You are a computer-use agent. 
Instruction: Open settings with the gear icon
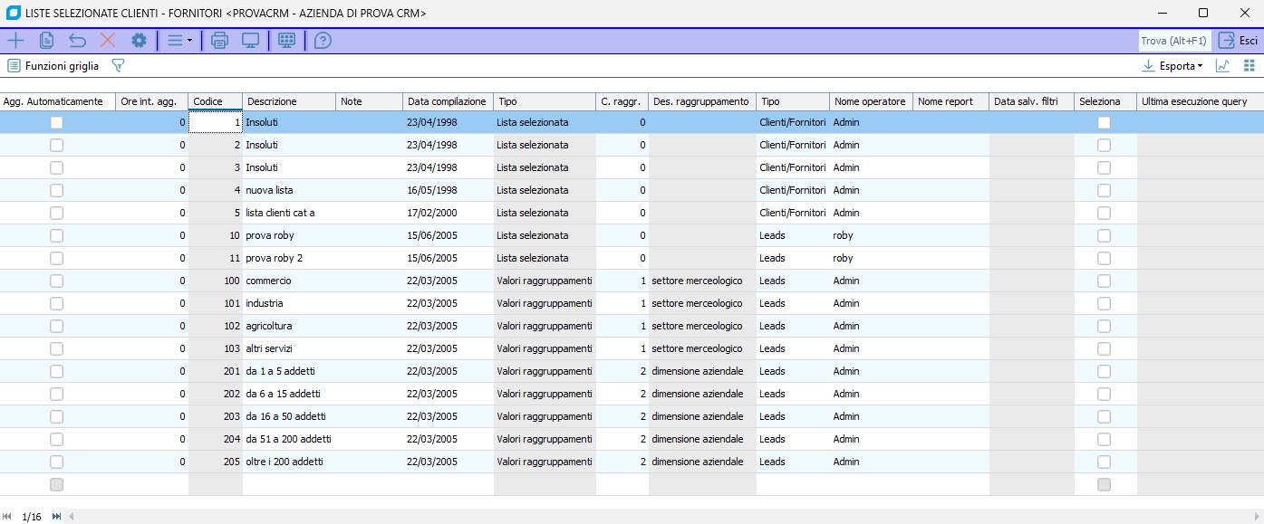pyautogui.click(x=139, y=40)
